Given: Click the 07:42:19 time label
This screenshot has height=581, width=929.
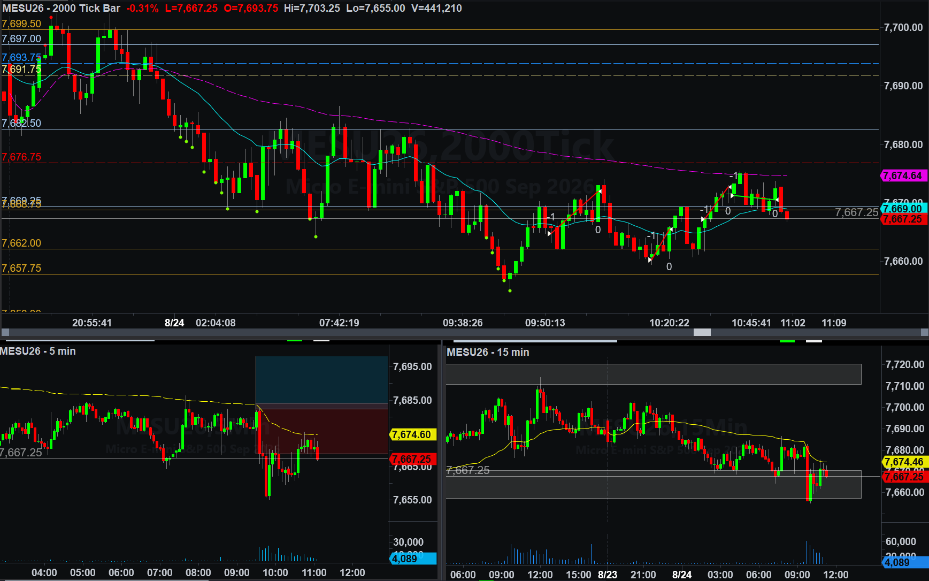Looking at the screenshot, I should tap(339, 323).
